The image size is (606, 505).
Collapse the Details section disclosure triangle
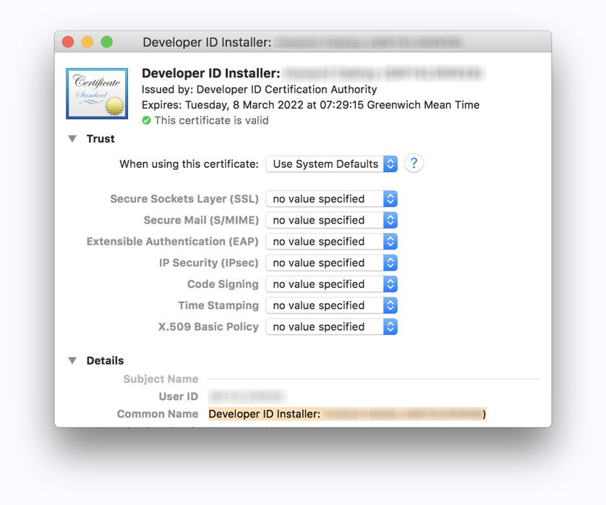coord(72,360)
